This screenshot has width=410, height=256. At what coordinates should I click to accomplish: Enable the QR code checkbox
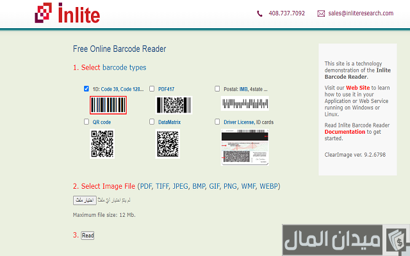point(86,122)
